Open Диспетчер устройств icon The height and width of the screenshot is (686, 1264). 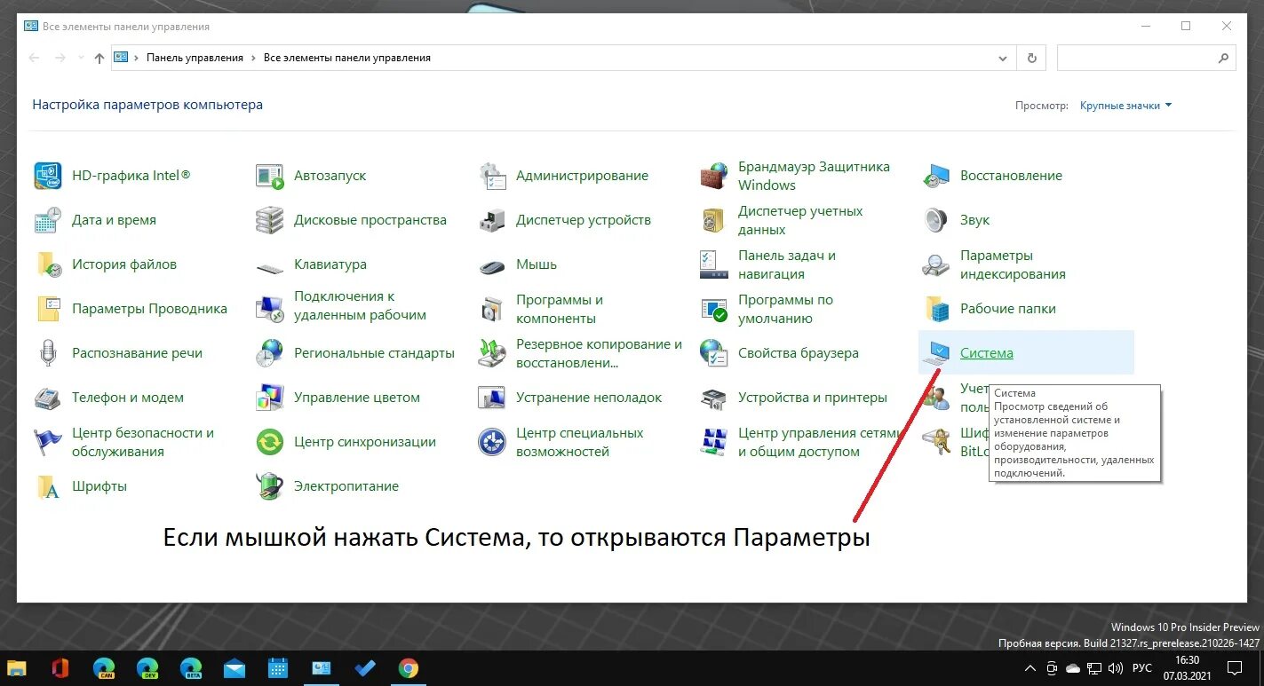tap(492, 220)
